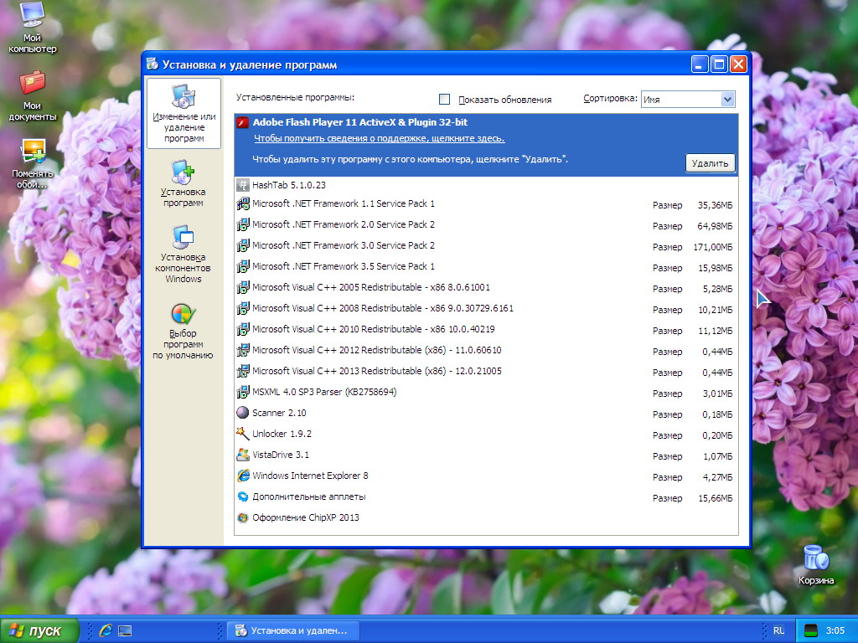Select Visual C++ 2013 Redistributable 12.0.21005
This screenshot has width=858, height=643.
(487, 371)
